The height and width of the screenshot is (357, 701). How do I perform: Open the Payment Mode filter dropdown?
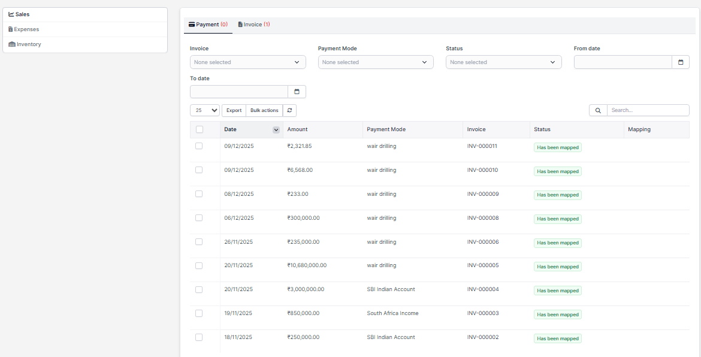coord(376,62)
